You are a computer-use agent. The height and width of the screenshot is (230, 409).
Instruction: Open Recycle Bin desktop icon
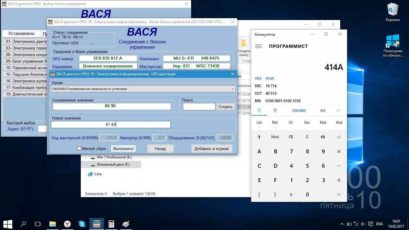(393, 12)
